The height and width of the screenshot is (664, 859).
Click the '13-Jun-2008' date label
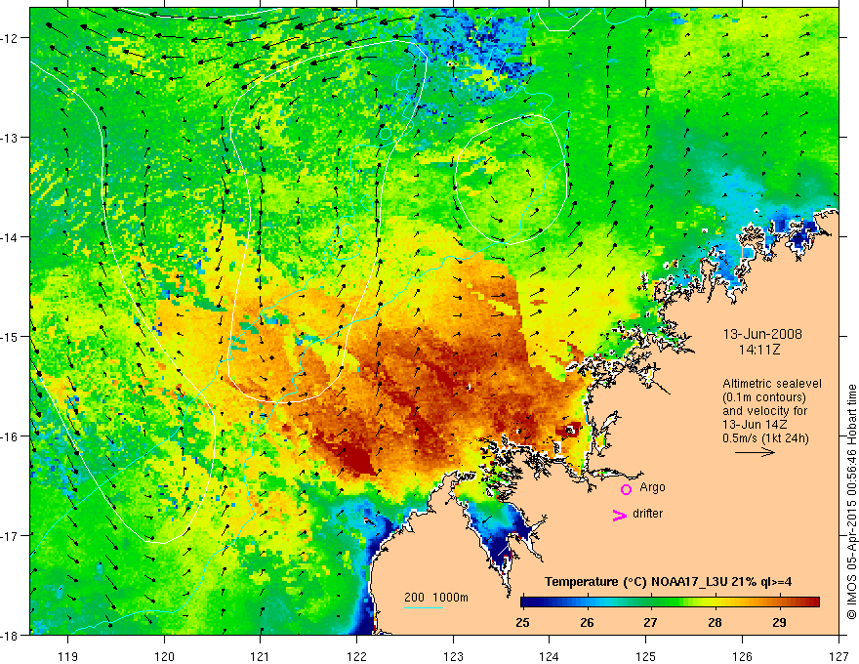pos(762,334)
